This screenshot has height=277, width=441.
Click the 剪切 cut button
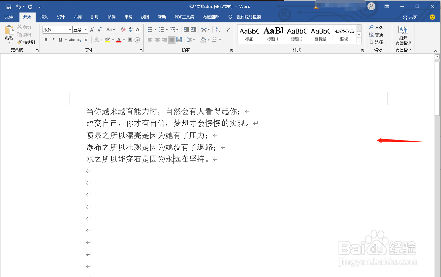(24, 27)
